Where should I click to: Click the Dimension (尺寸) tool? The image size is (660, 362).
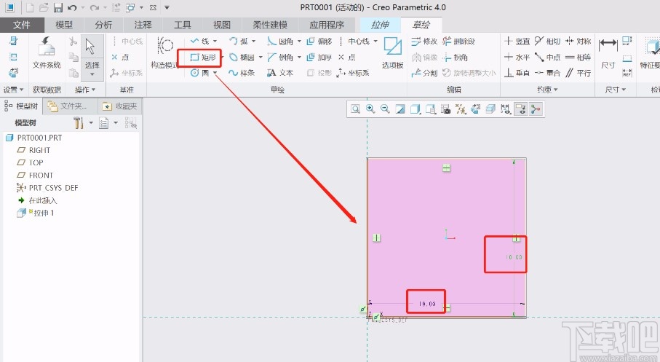pos(608,52)
